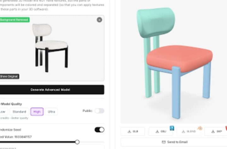Download the model as GLB

pos(133,131)
